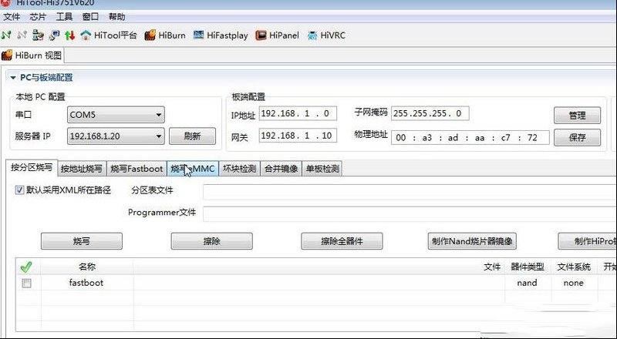Screen dimensions: 617x339
Task: Switch to the HiBurn tool
Action: click(x=165, y=35)
